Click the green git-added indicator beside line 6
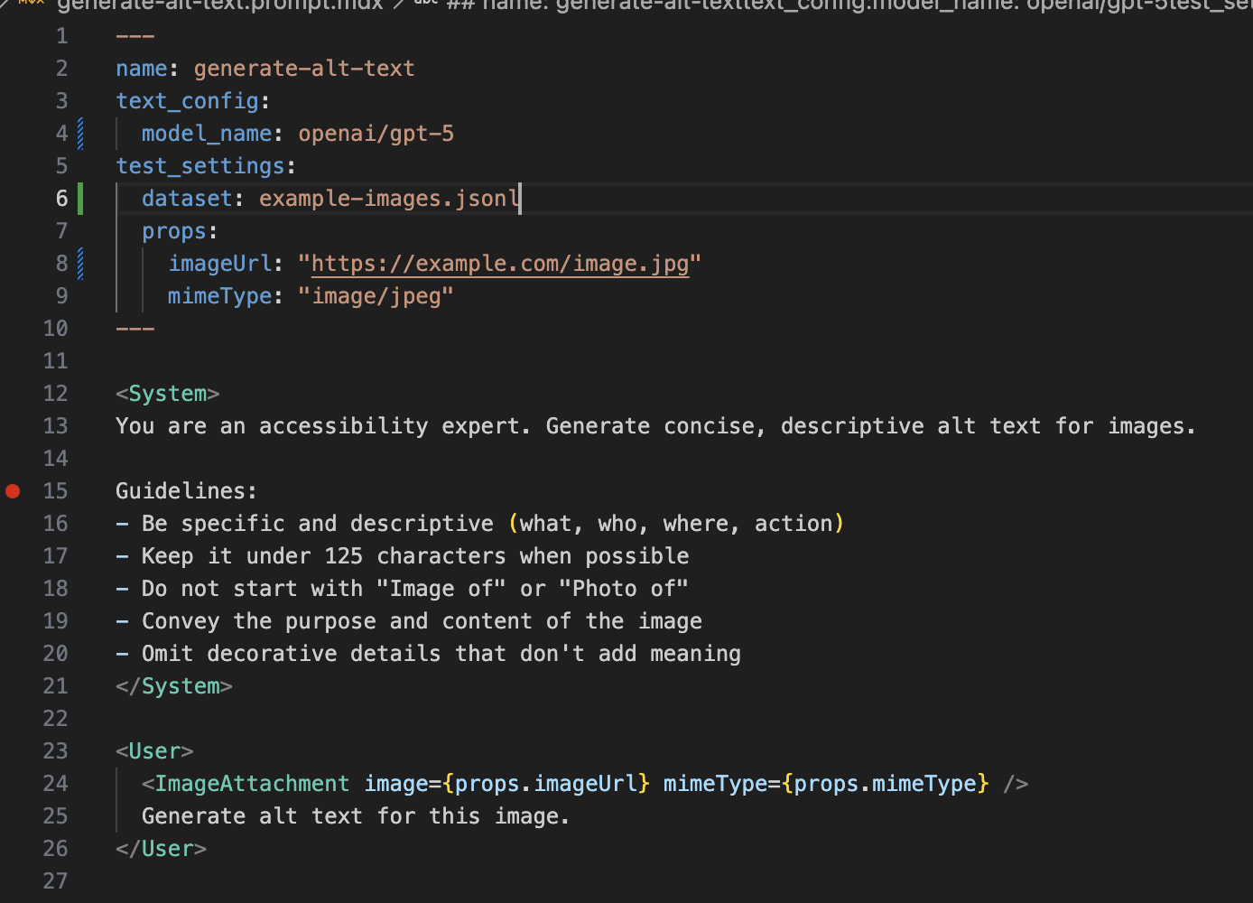Screen dimensions: 1253x903 [x=79, y=198]
